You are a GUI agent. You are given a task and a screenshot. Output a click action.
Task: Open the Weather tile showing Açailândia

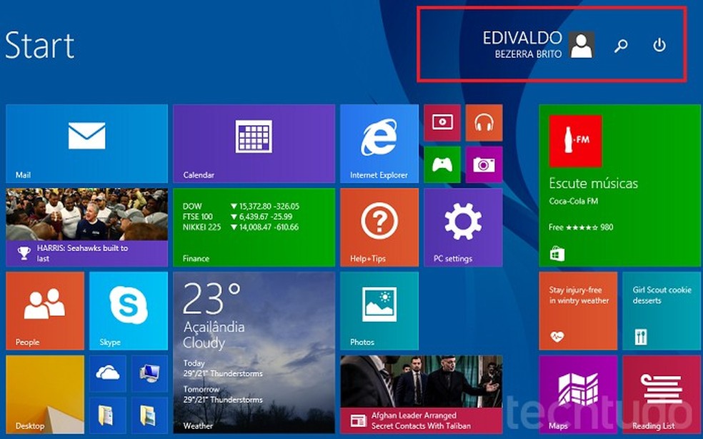(254, 352)
